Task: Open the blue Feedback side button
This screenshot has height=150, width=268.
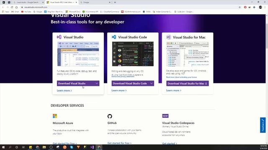Action: (x=263, y=125)
